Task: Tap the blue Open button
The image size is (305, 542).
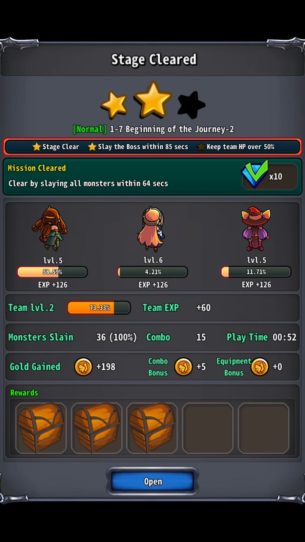Action: point(152,481)
